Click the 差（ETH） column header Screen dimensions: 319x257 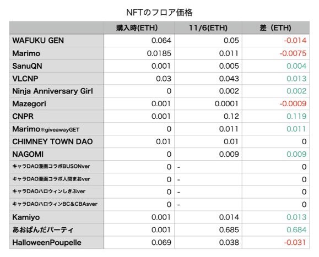coord(275,28)
